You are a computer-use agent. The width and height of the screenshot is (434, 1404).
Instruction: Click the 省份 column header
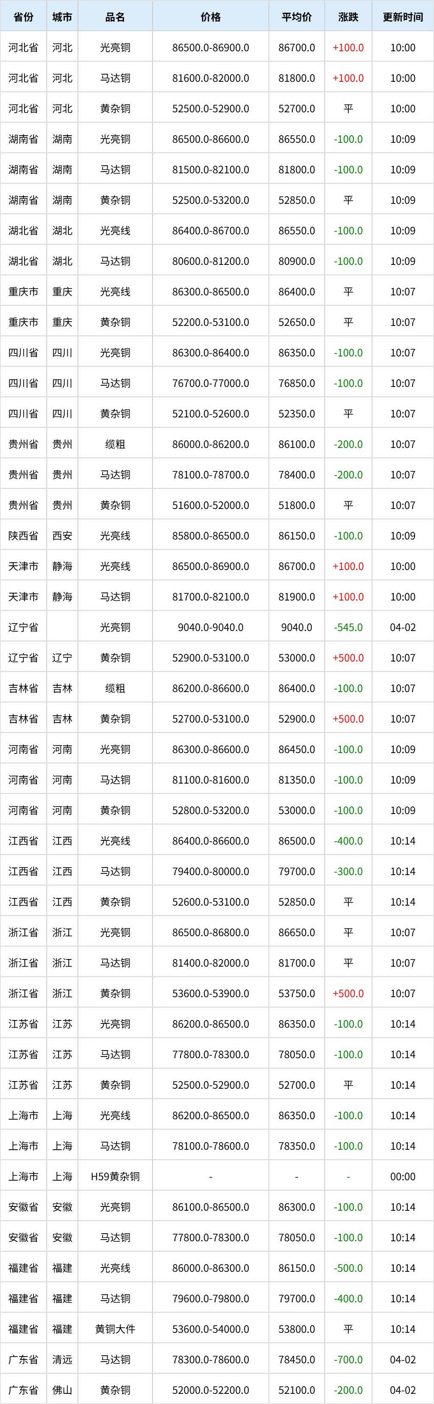[x=23, y=17]
